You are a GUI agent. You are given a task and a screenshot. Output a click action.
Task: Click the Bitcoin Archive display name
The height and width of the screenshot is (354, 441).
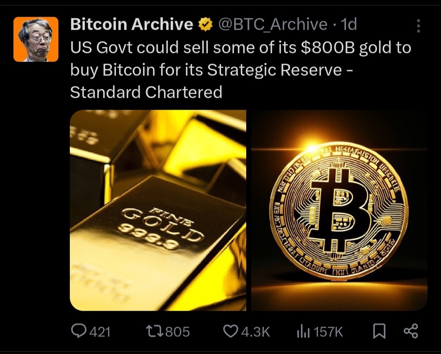click(x=131, y=24)
